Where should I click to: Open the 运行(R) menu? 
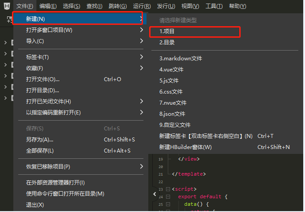tap(142, 6)
